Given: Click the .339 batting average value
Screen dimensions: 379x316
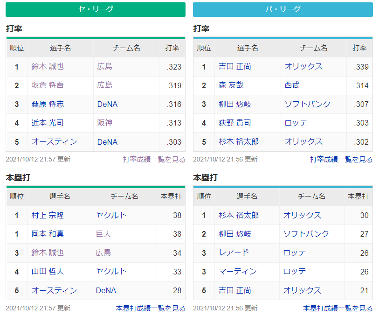Looking at the screenshot, I should [361, 67].
